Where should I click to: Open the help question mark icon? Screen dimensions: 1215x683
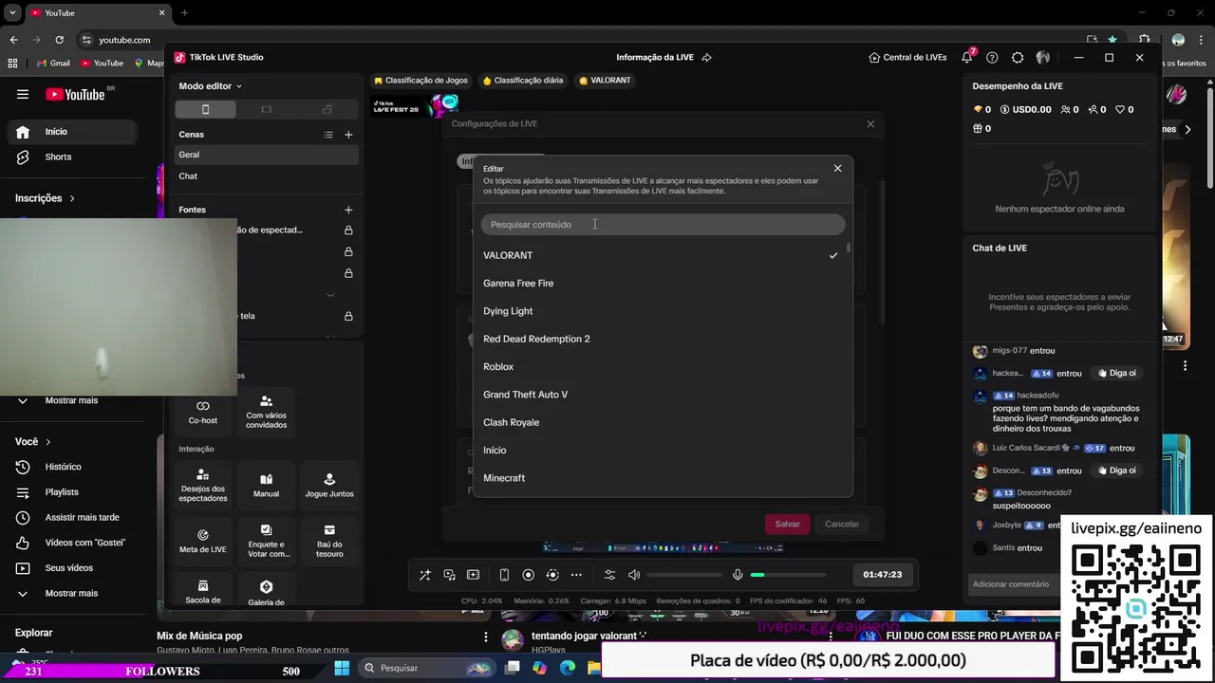(992, 57)
